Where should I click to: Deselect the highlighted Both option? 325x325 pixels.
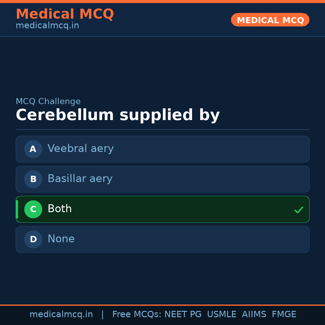click(x=162, y=209)
